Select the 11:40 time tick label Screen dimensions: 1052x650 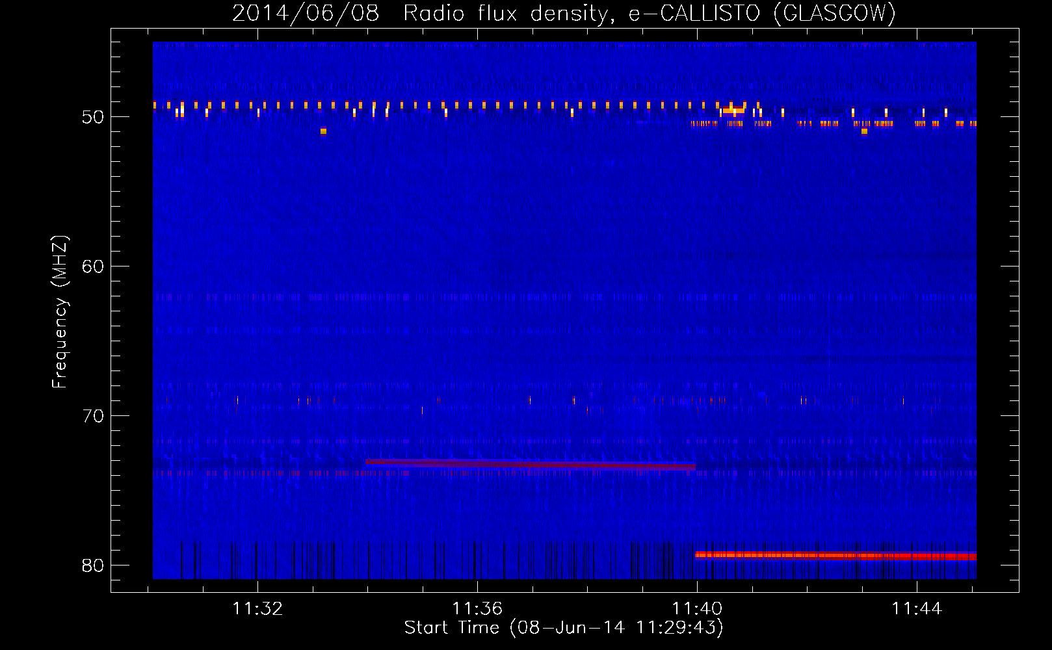697,608
